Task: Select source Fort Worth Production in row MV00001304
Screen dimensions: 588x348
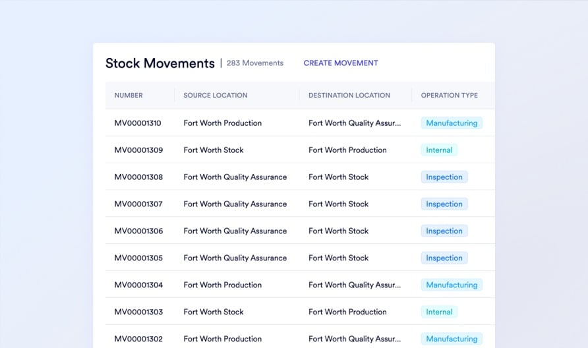Action: tap(222, 285)
